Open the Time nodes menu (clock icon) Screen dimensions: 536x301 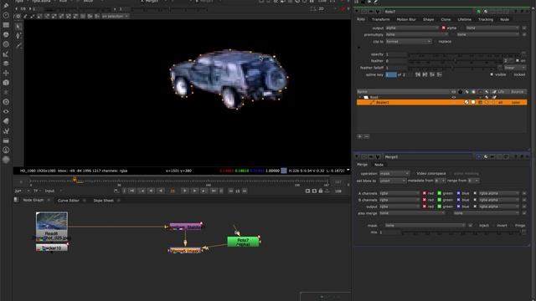click(x=6, y=15)
